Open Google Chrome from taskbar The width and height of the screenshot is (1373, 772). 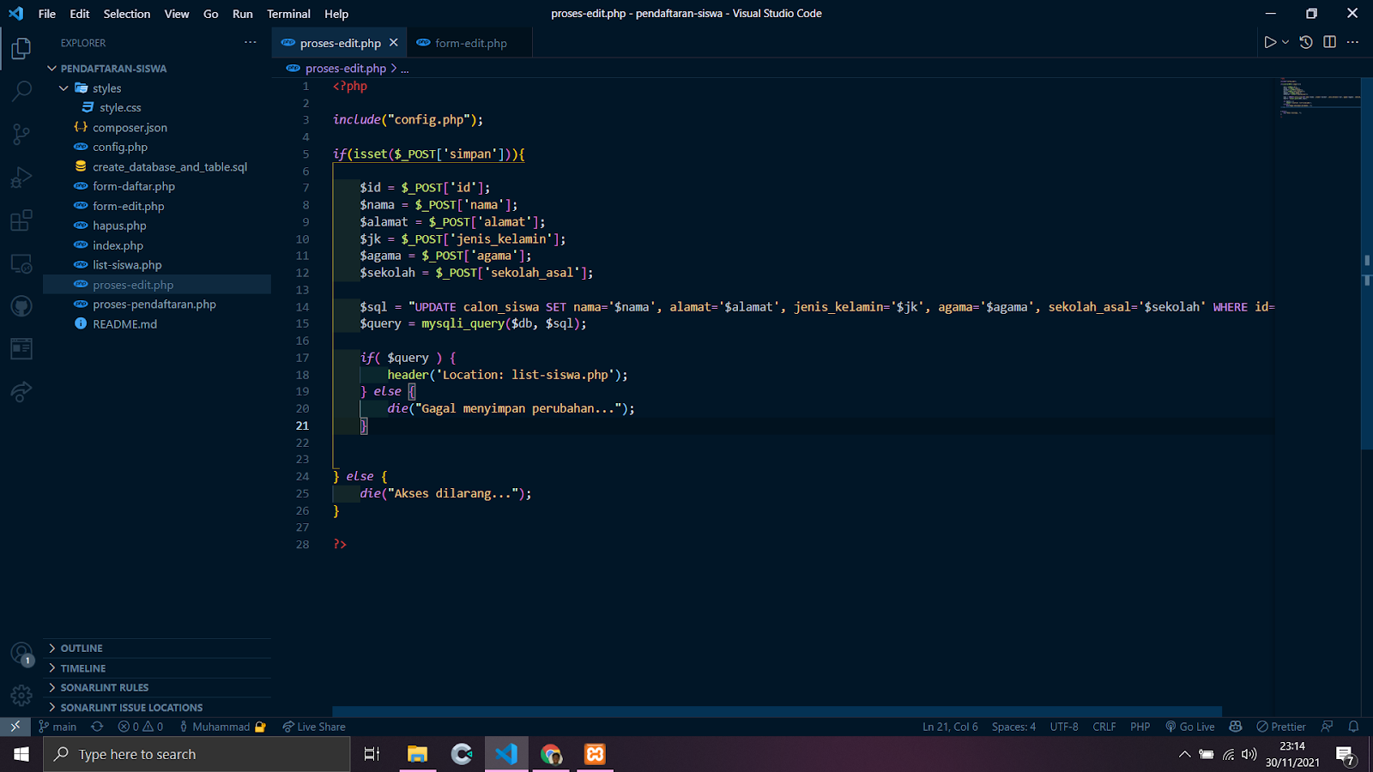point(551,754)
